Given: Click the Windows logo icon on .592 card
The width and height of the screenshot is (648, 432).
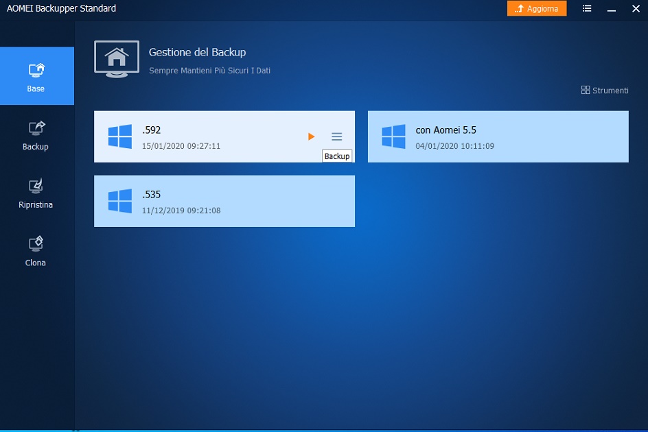Looking at the screenshot, I should (120, 136).
